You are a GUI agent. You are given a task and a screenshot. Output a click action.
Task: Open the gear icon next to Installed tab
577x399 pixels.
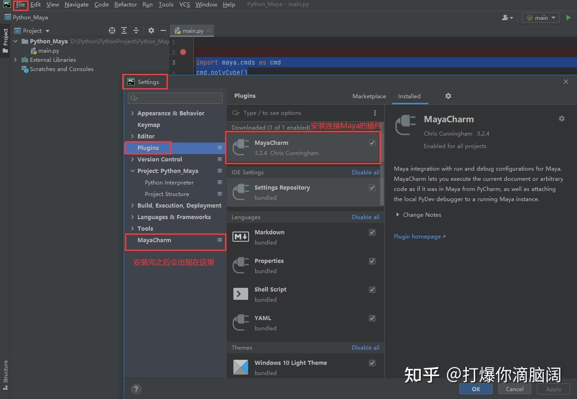[x=448, y=96]
